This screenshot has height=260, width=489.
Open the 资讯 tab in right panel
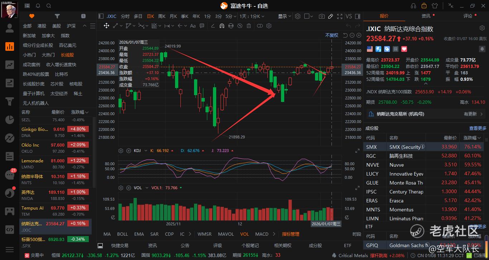pos(426,16)
